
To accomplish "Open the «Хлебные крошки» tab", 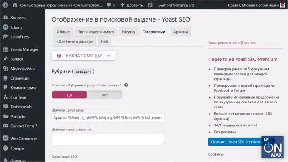I will click(x=75, y=41).
